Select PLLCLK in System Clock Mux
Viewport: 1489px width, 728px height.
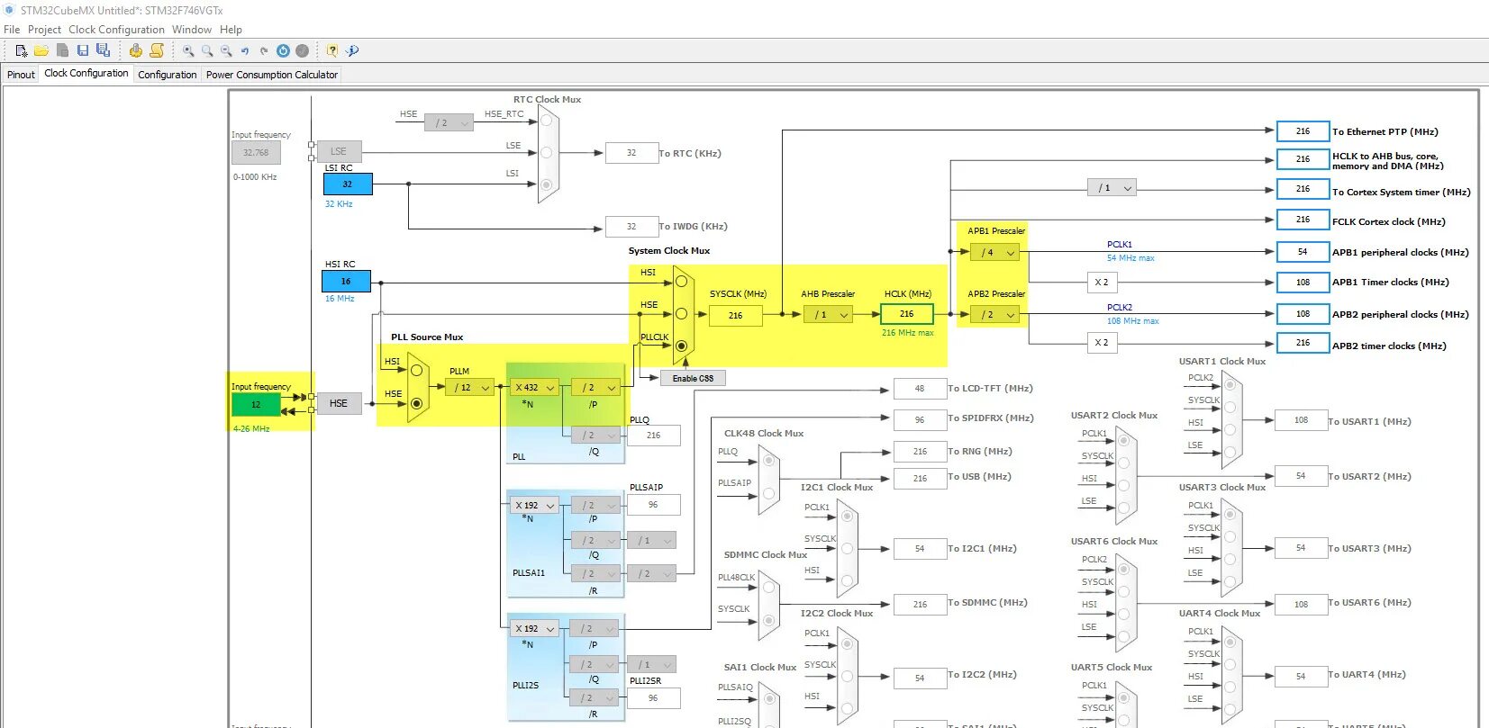tap(681, 346)
